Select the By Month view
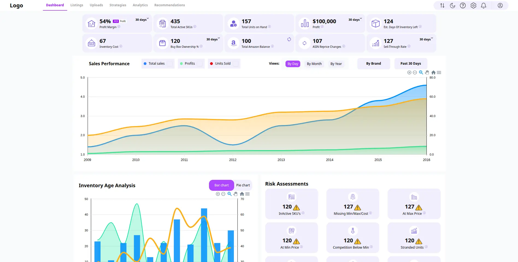 coord(314,64)
